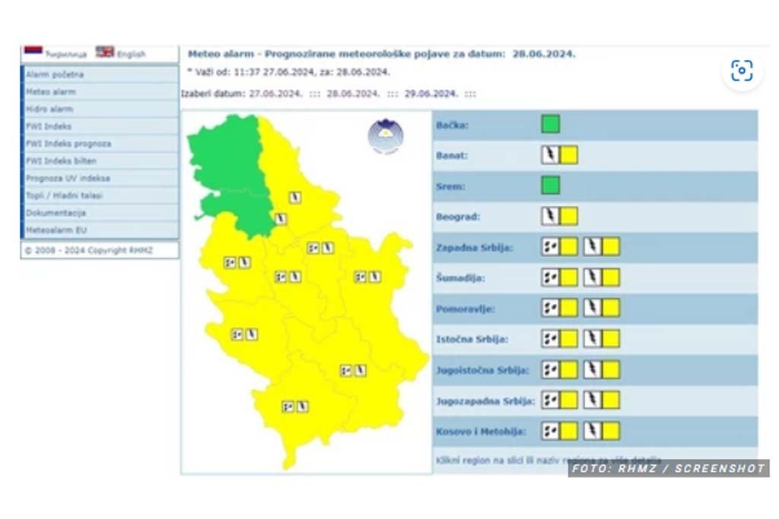Viewport: 779px width, 519px height.
Task: Click the thunderstorm icon in Beograd row
Action: coord(550,217)
